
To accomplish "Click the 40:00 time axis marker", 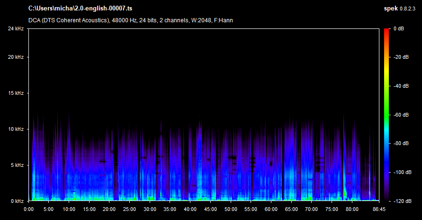I will (190, 209).
